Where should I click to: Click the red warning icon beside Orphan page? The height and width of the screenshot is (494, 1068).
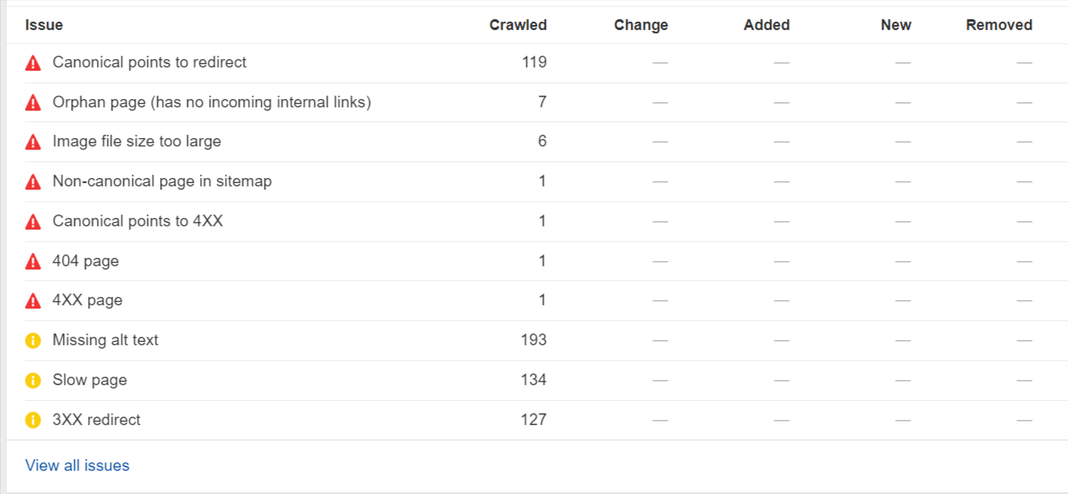[33, 102]
